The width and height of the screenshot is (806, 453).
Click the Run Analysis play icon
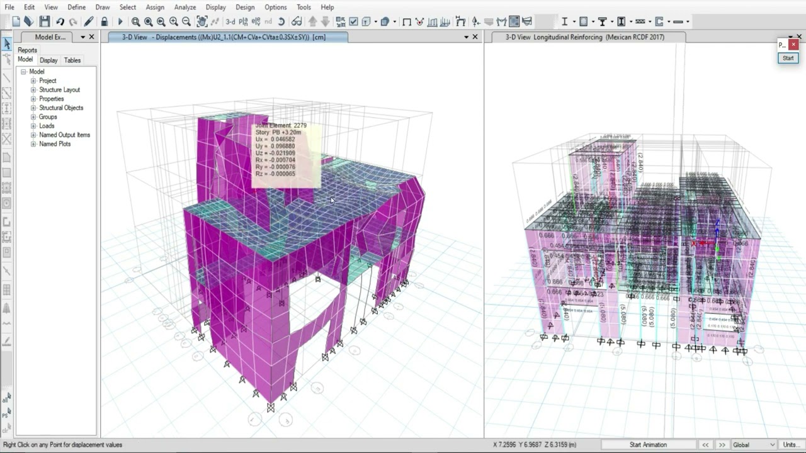click(x=120, y=21)
